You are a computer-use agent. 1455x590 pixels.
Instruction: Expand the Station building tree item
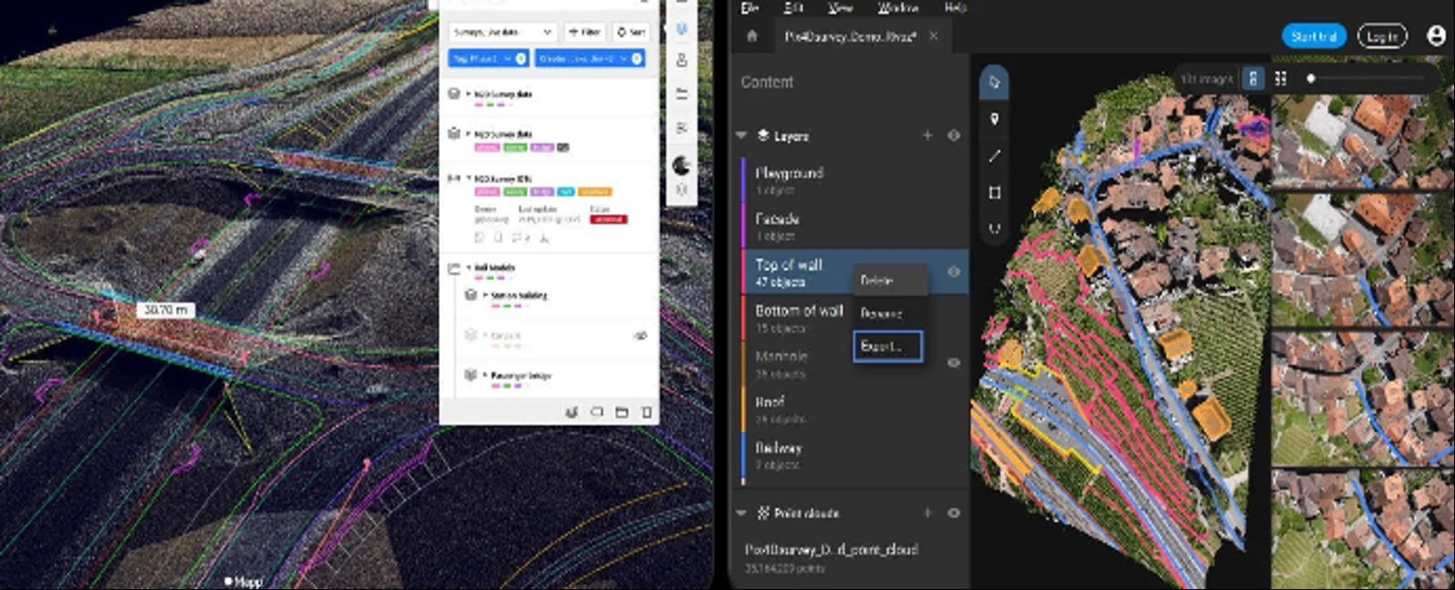click(x=485, y=295)
